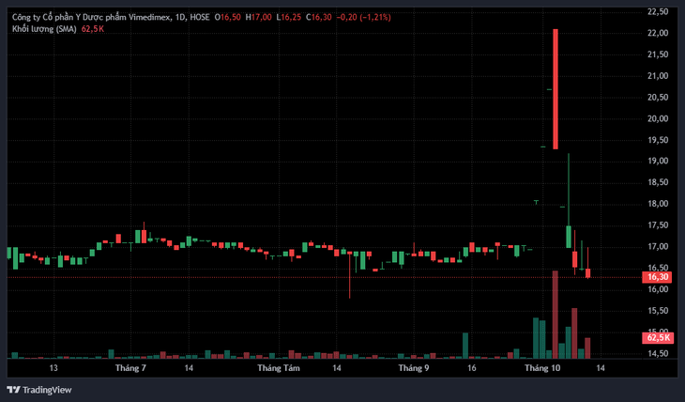Click the Tháng 7 time axis label

[x=130, y=368]
